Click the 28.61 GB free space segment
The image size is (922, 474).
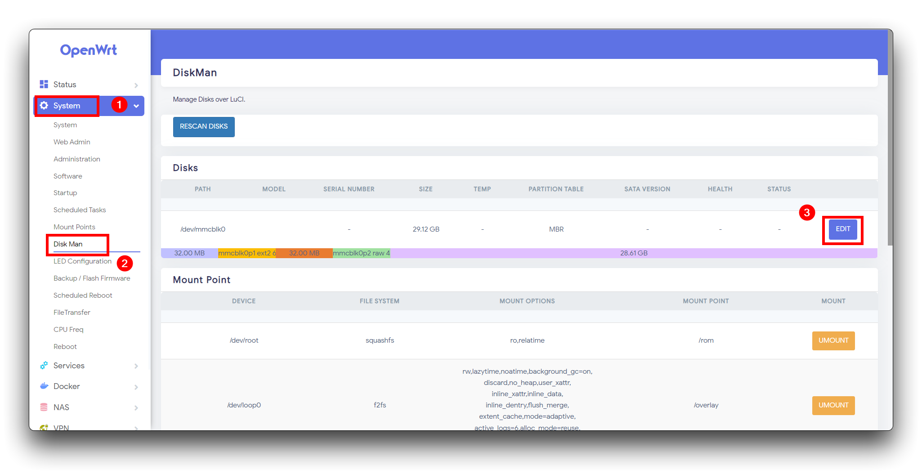(634, 253)
